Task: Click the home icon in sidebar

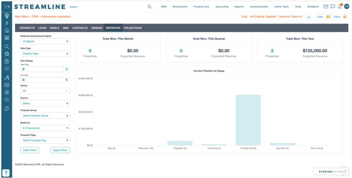Action: tap(6, 30)
